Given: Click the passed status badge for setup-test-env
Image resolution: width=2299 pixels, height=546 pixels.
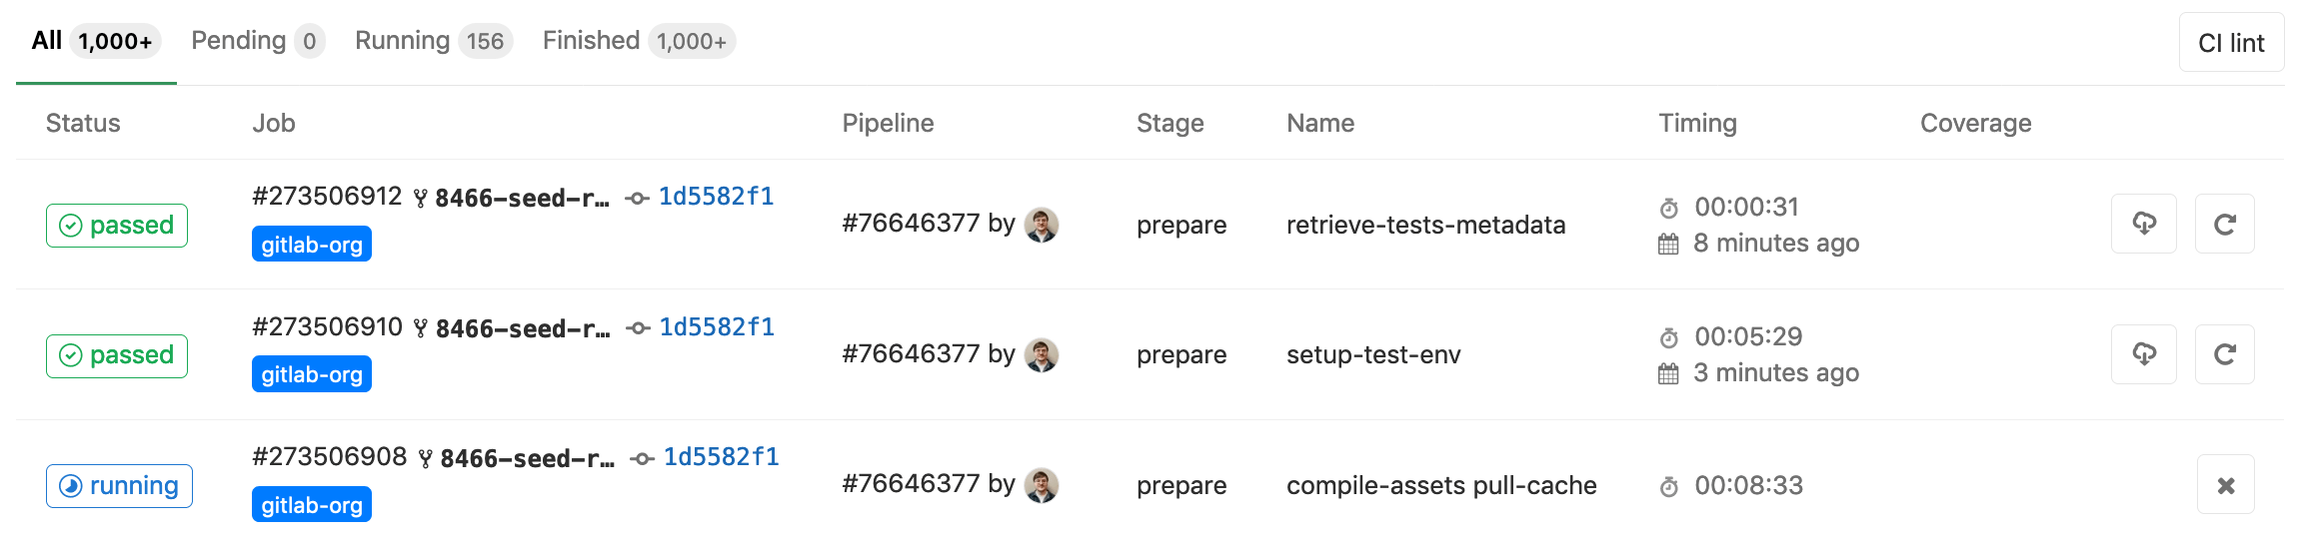Looking at the screenshot, I should coord(117,355).
